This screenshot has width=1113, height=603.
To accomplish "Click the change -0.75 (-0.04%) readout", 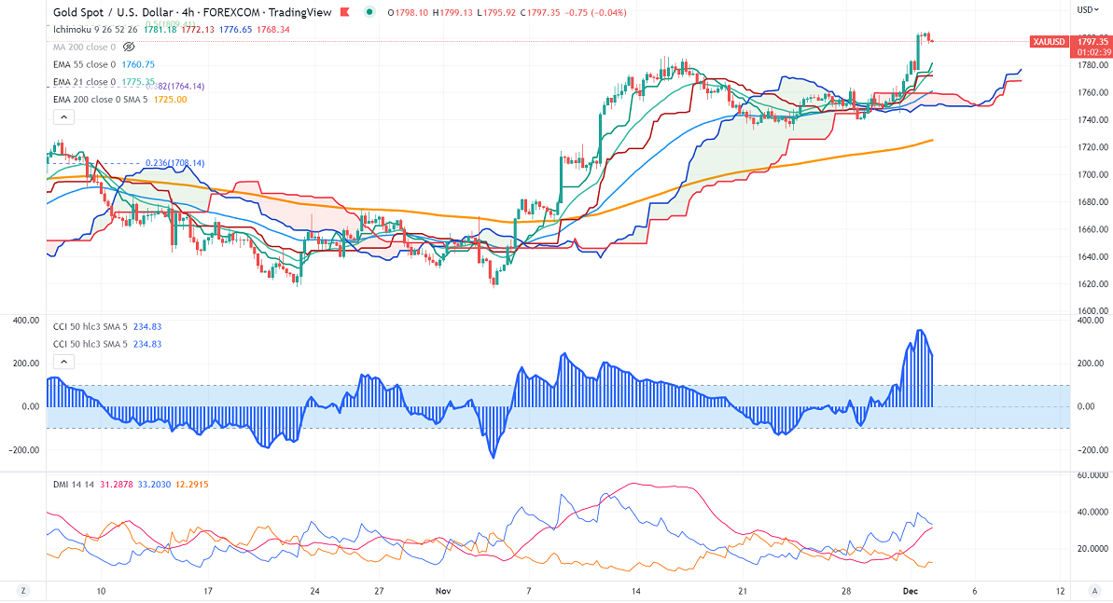I will click(596, 13).
